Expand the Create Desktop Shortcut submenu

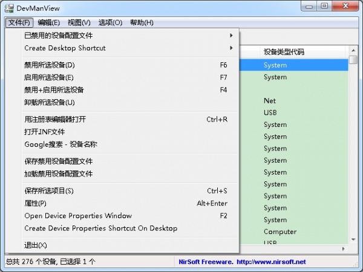tap(65, 48)
